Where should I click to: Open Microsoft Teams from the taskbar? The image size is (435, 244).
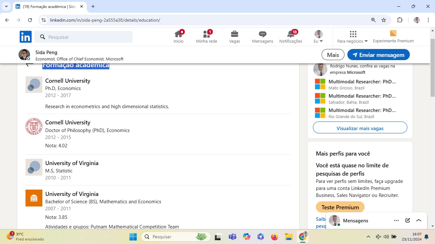(x=232, y=237)
